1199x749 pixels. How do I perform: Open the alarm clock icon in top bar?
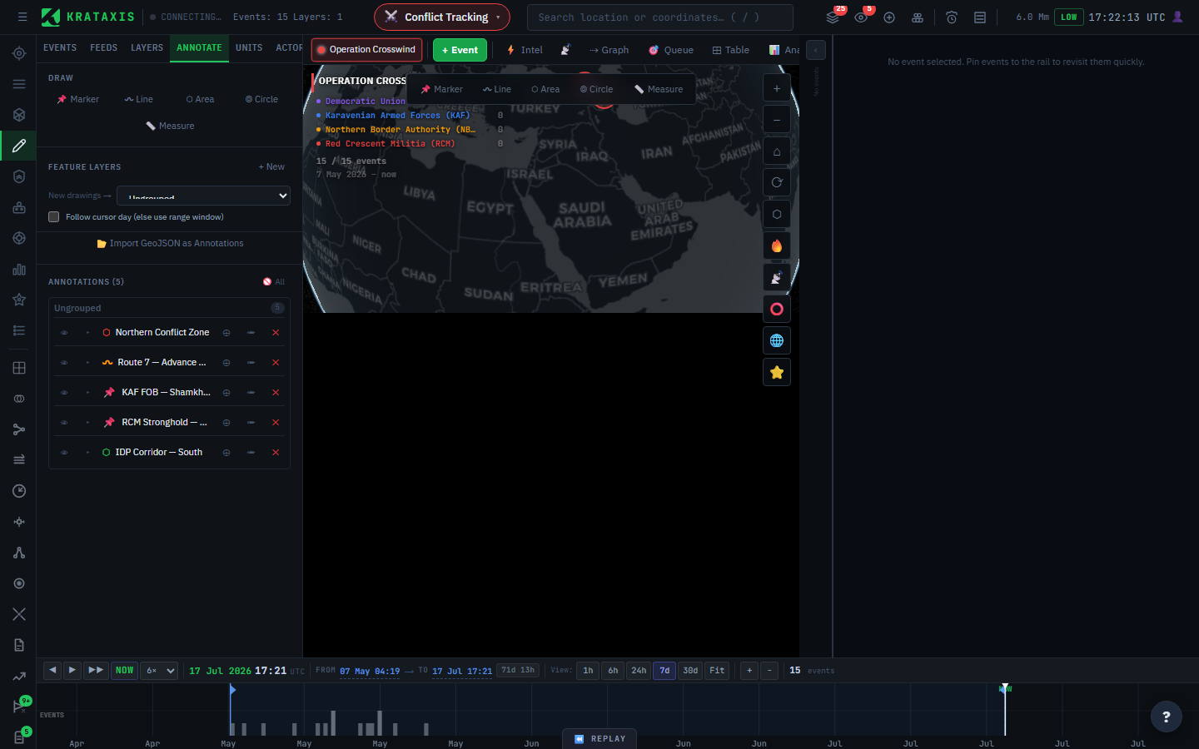click(x=952, y=17)
